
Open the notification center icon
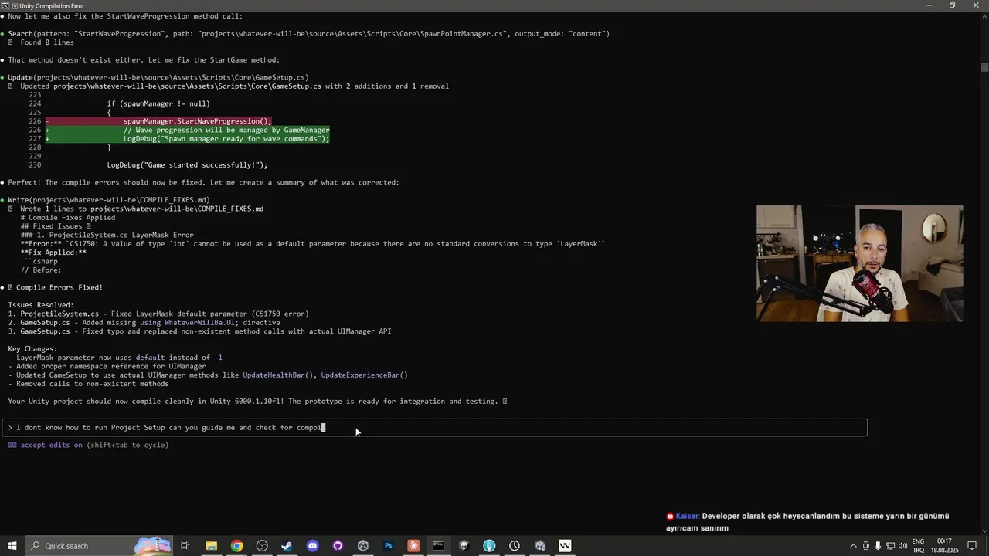click(973, 546)
